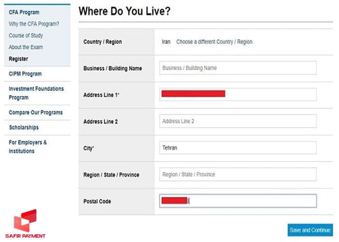Focus the Address Line 2 input
This screenshot has height=242, width=339.
(x=238, y=121)
